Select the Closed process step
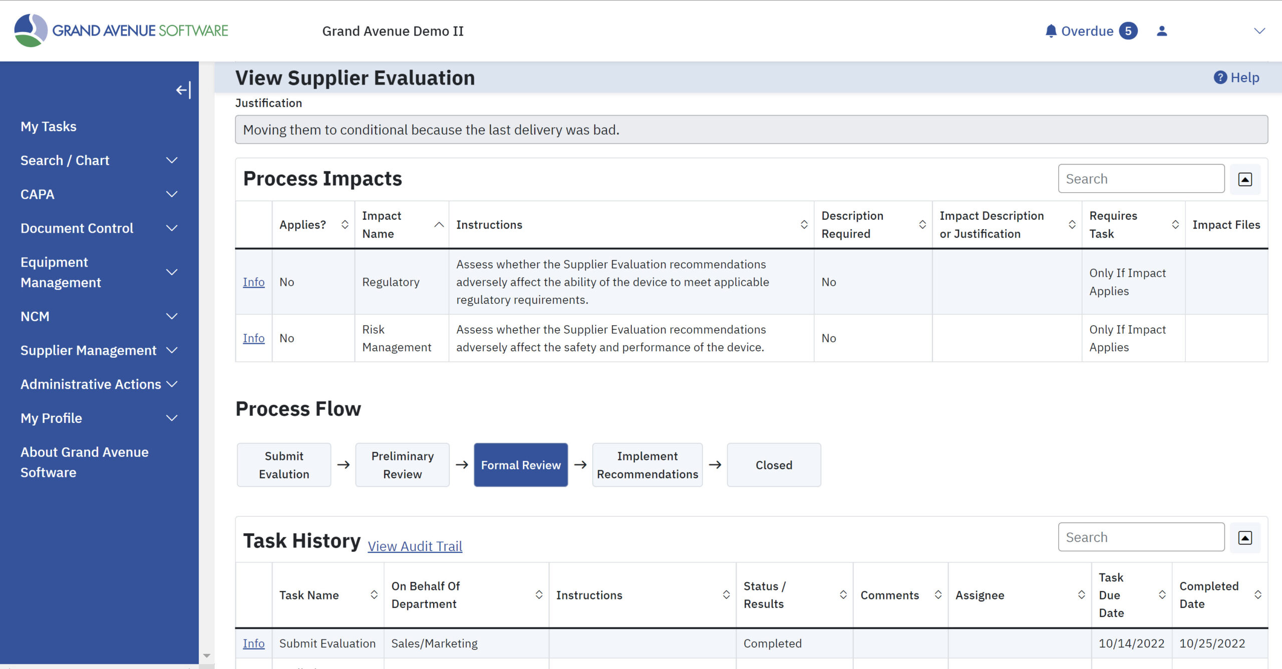 [x=774, y=465]
